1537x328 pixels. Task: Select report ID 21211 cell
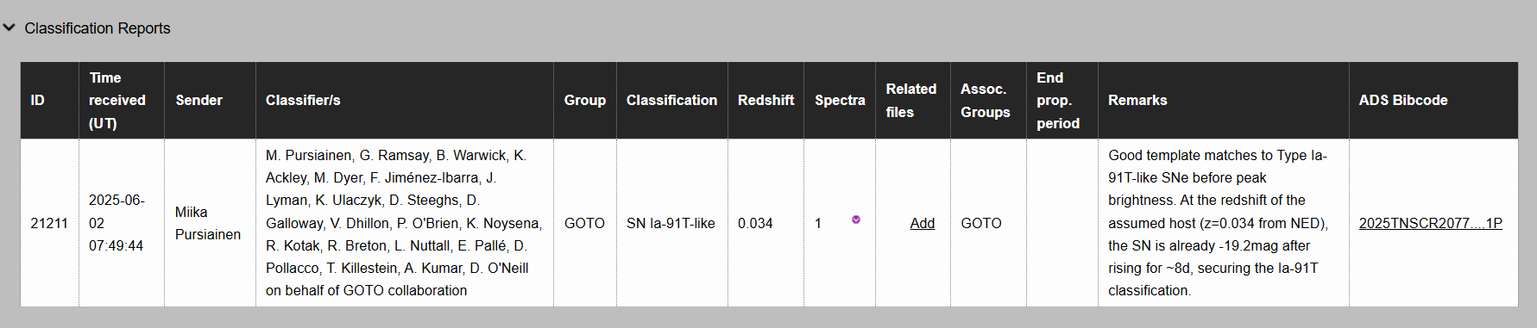tap(50, 223)
